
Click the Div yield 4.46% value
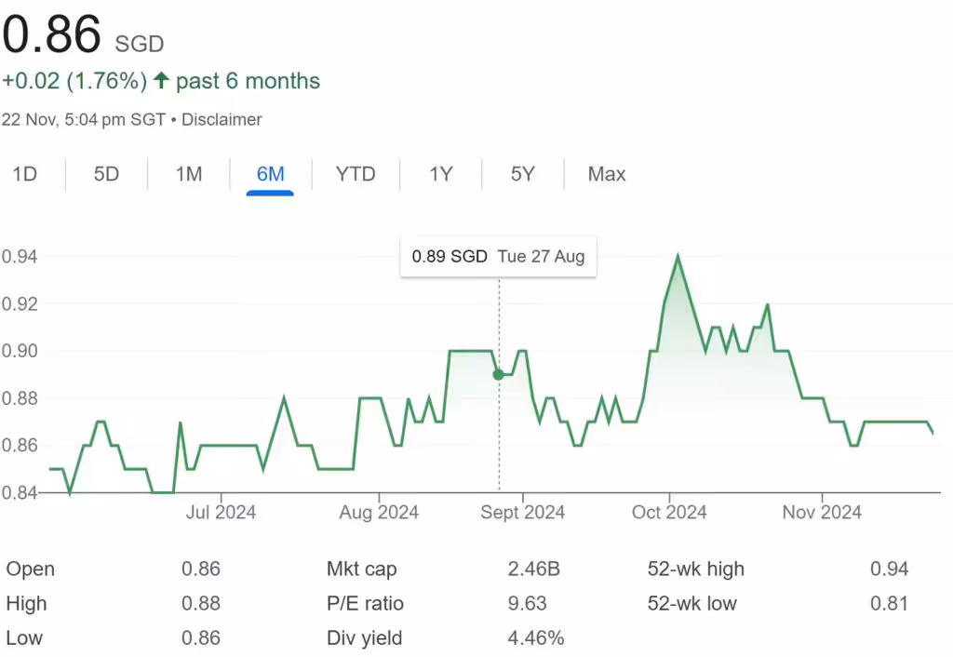(x=536, y=638)
